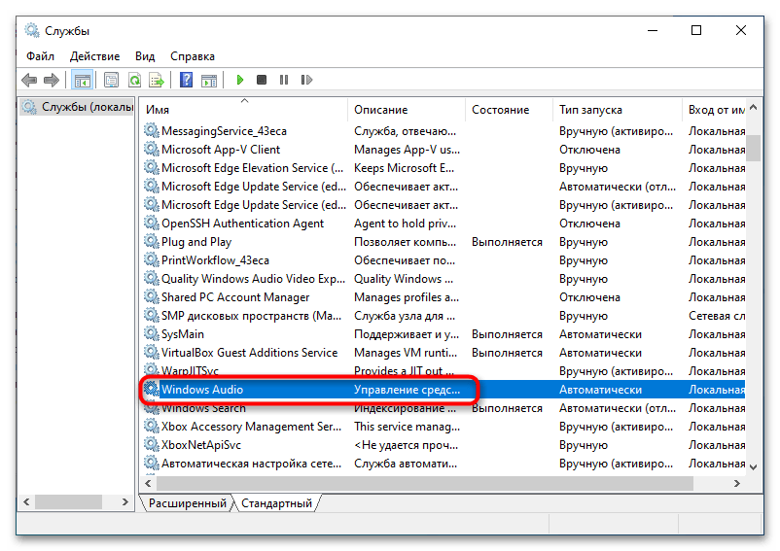The image size is (780, 551).
Task: Click Автоматически startup type in SysMain row
Action: (600, 334)
